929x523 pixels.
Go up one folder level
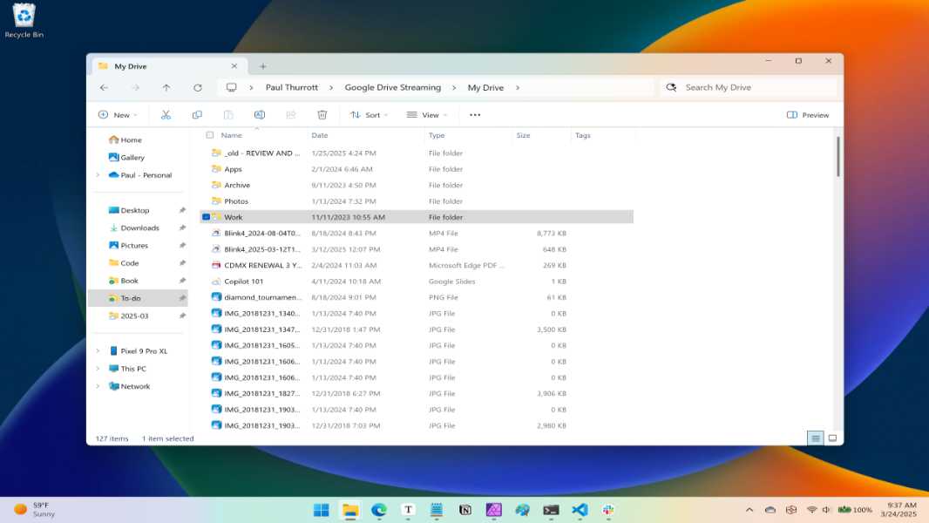pyautogui.click(x=166, y=88)
